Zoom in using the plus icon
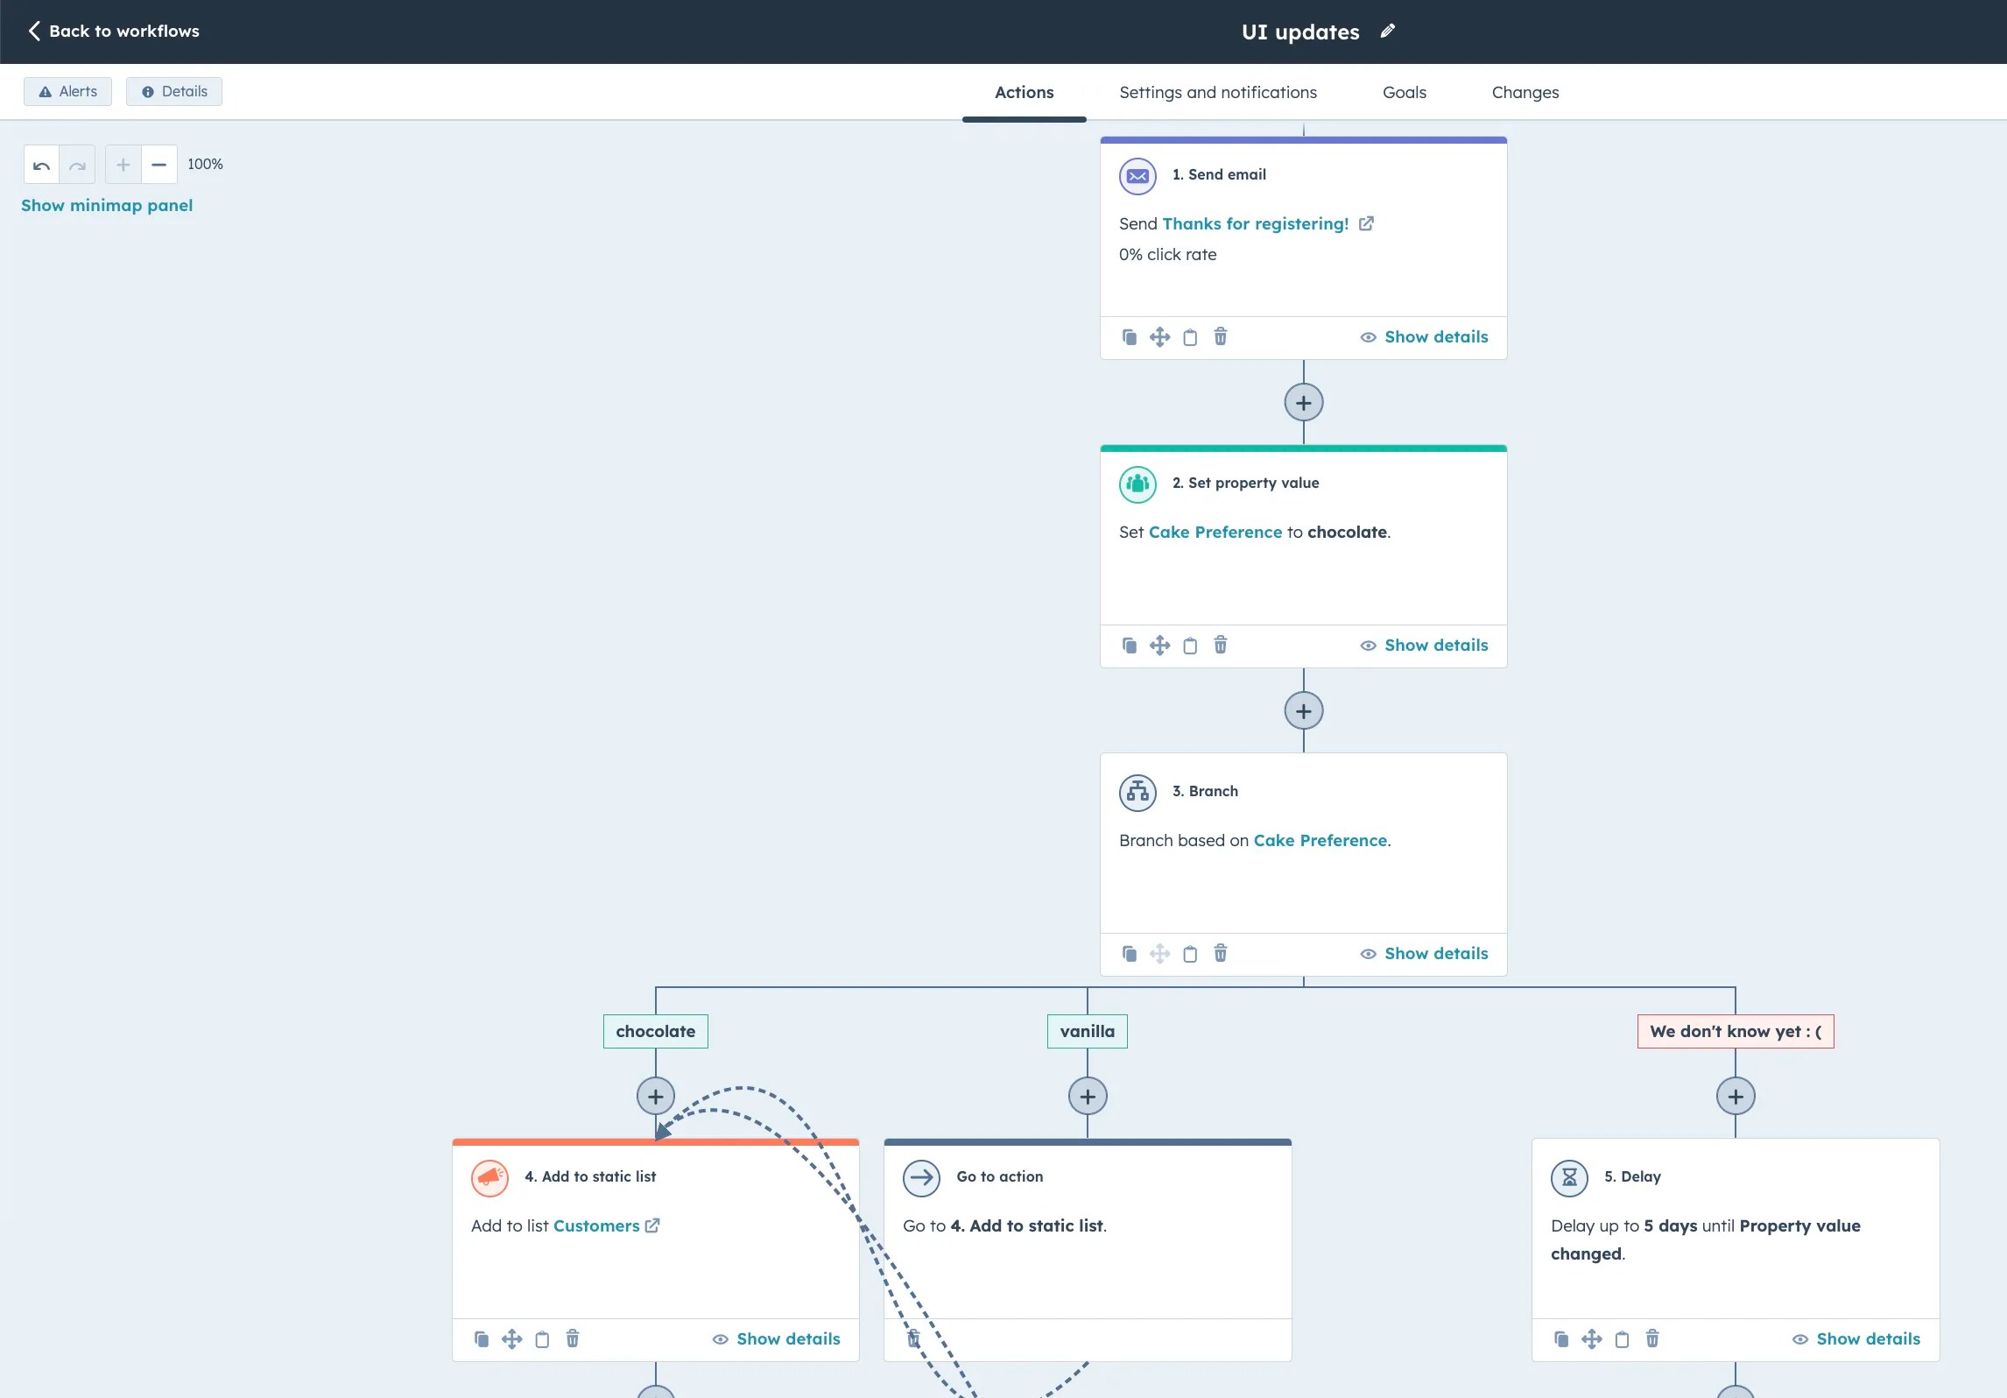This screenshot has width=2007, height=1398. 123,164
